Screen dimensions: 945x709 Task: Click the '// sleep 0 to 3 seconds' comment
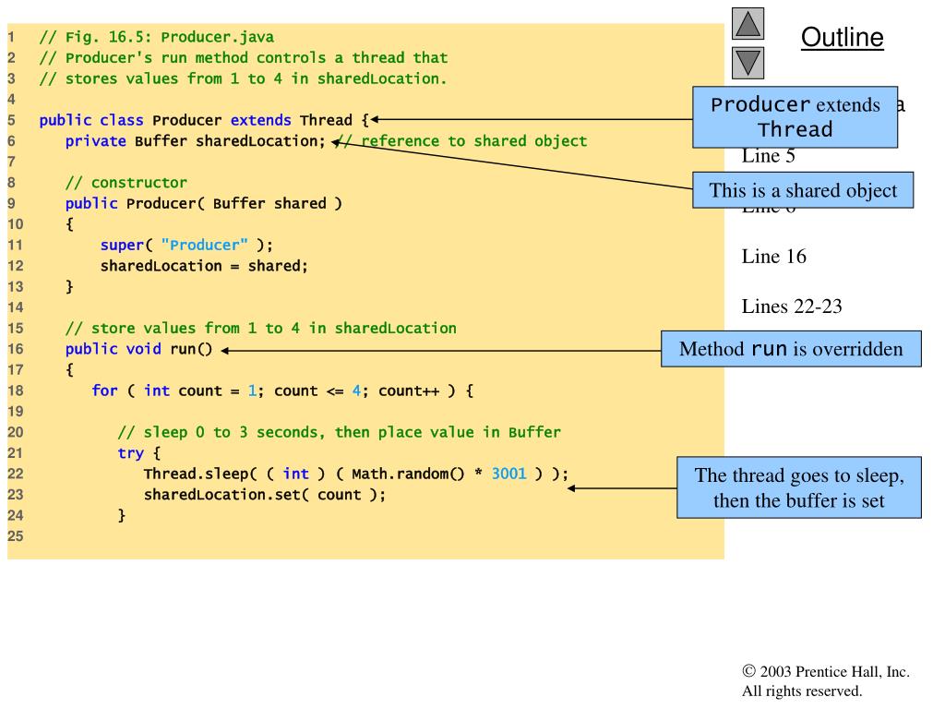pos(339,432)
